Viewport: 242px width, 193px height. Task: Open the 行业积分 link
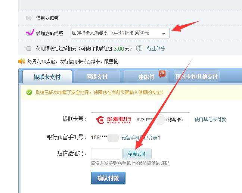tap(156, 49)
